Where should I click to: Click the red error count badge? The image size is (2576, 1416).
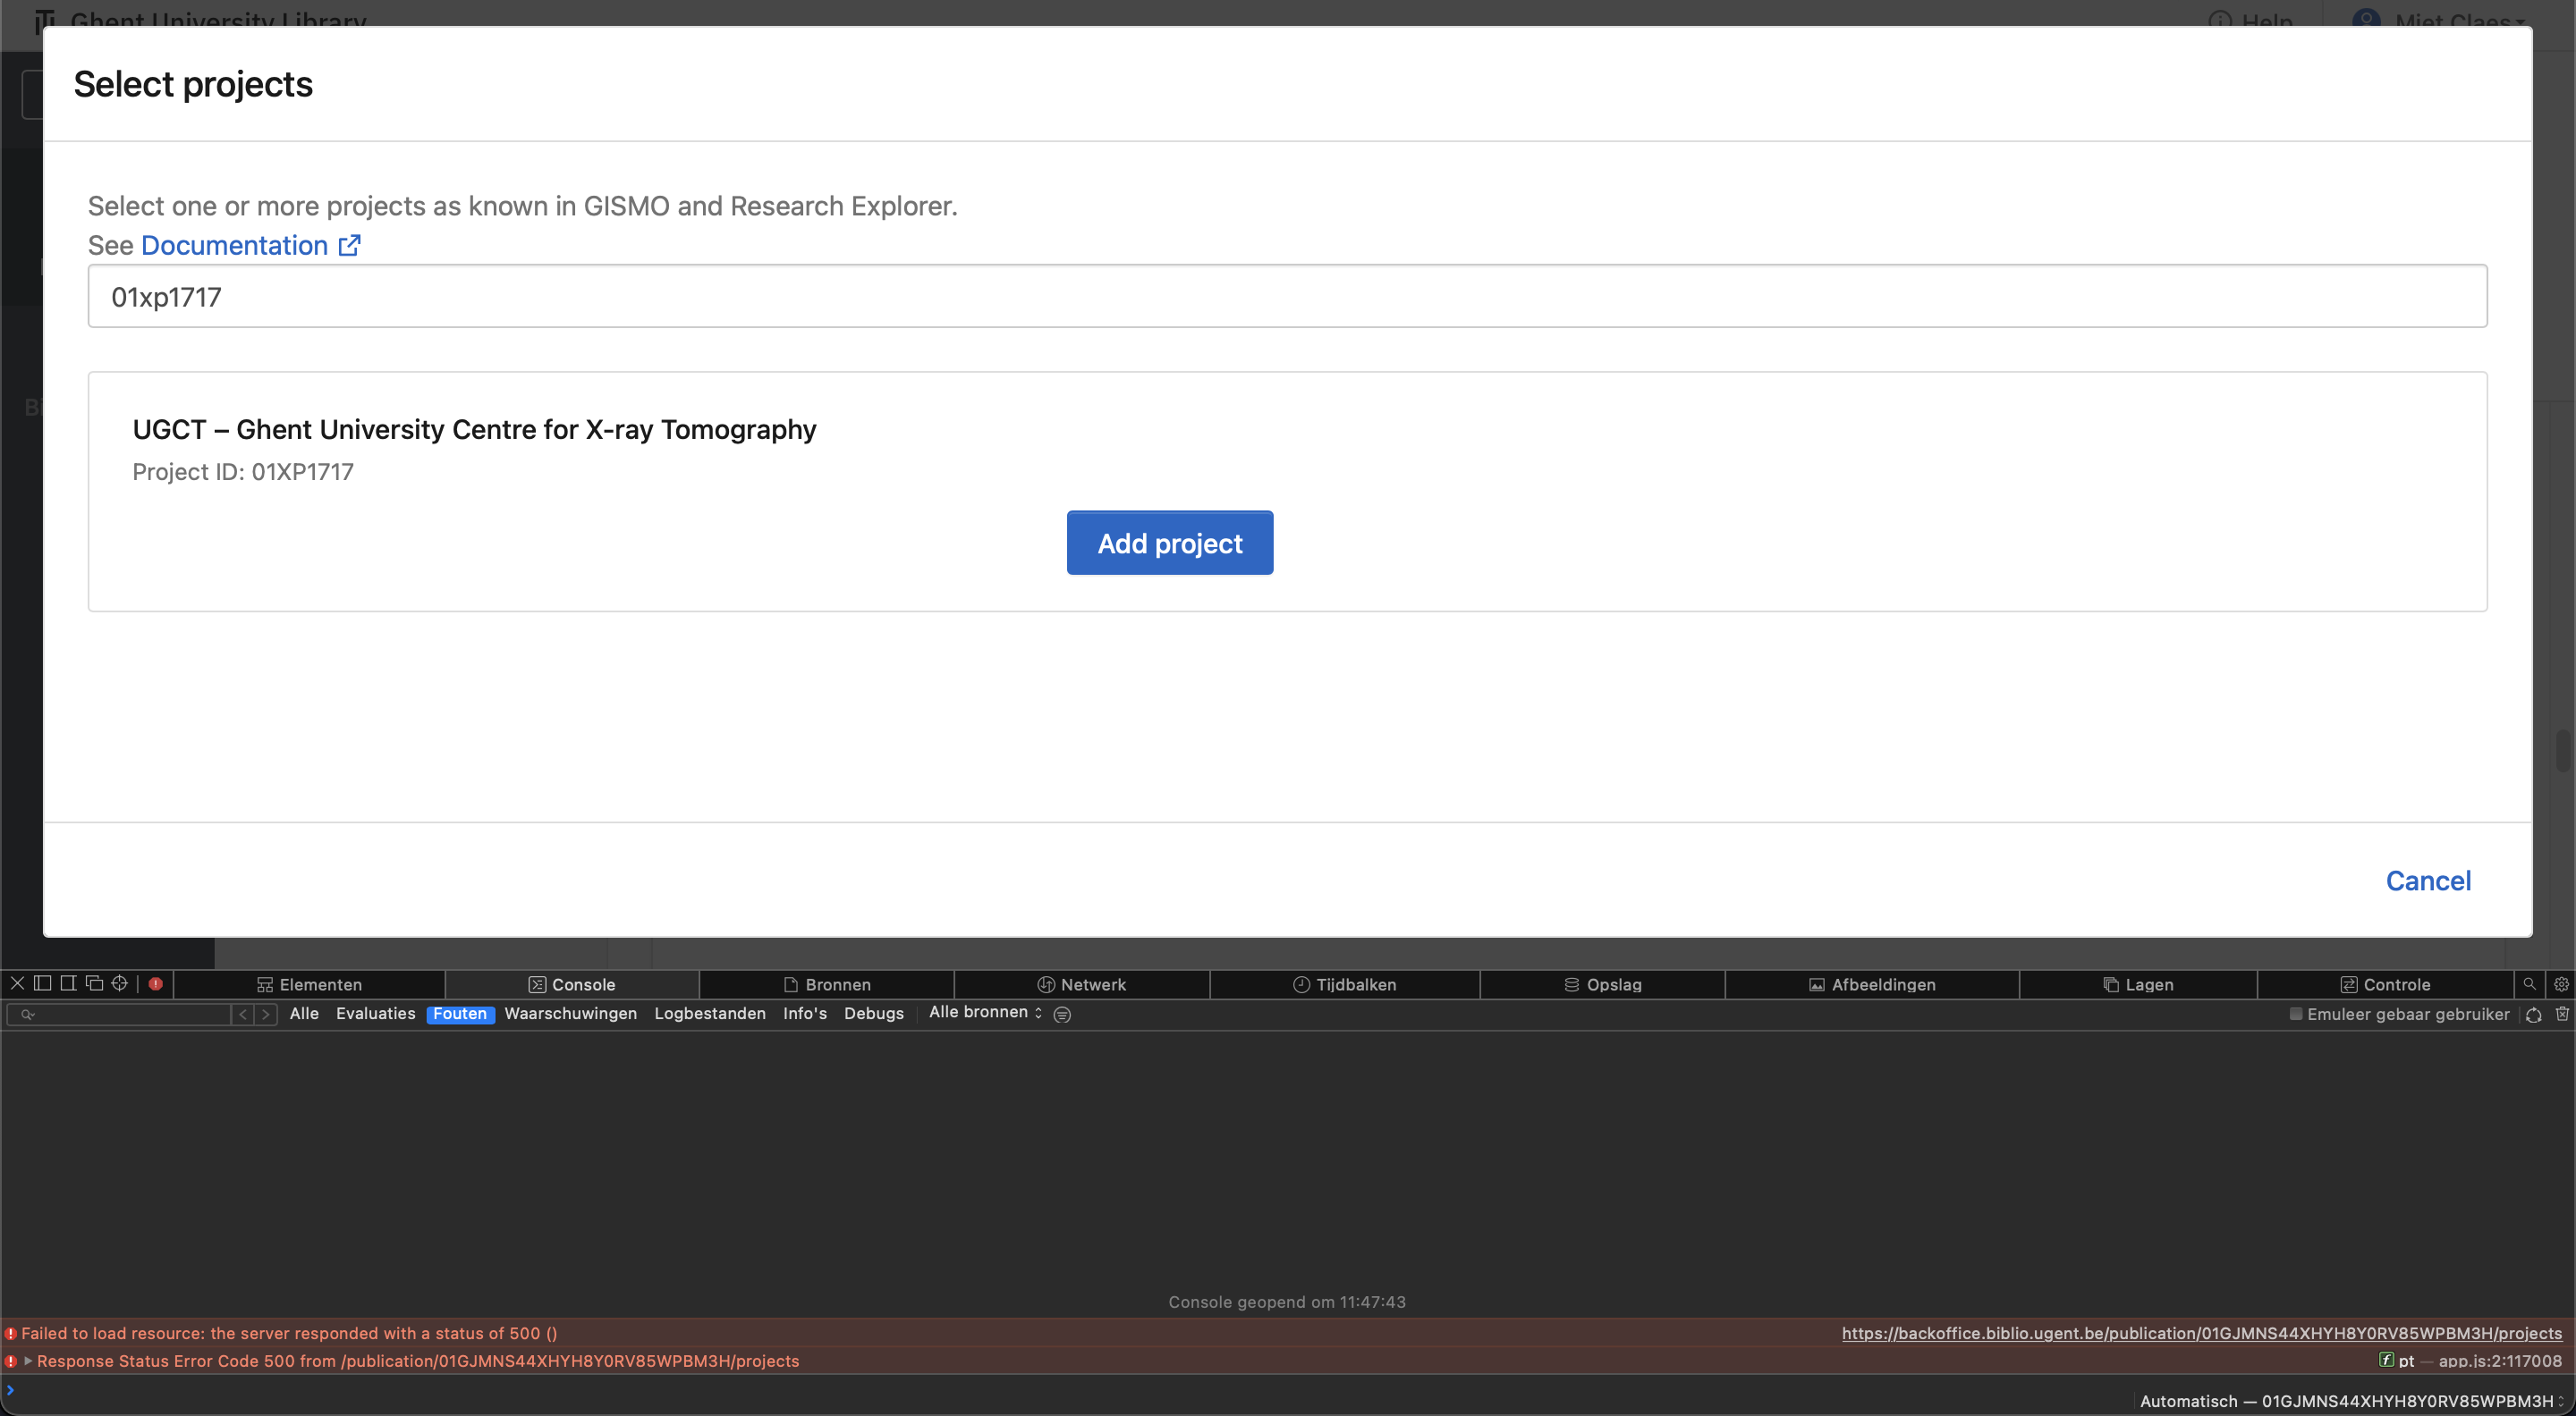tap(155, 983)
